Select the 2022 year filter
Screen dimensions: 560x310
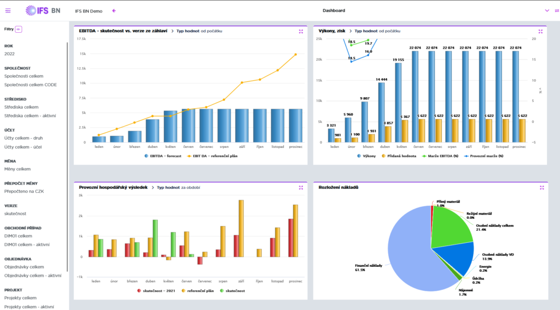10,54
